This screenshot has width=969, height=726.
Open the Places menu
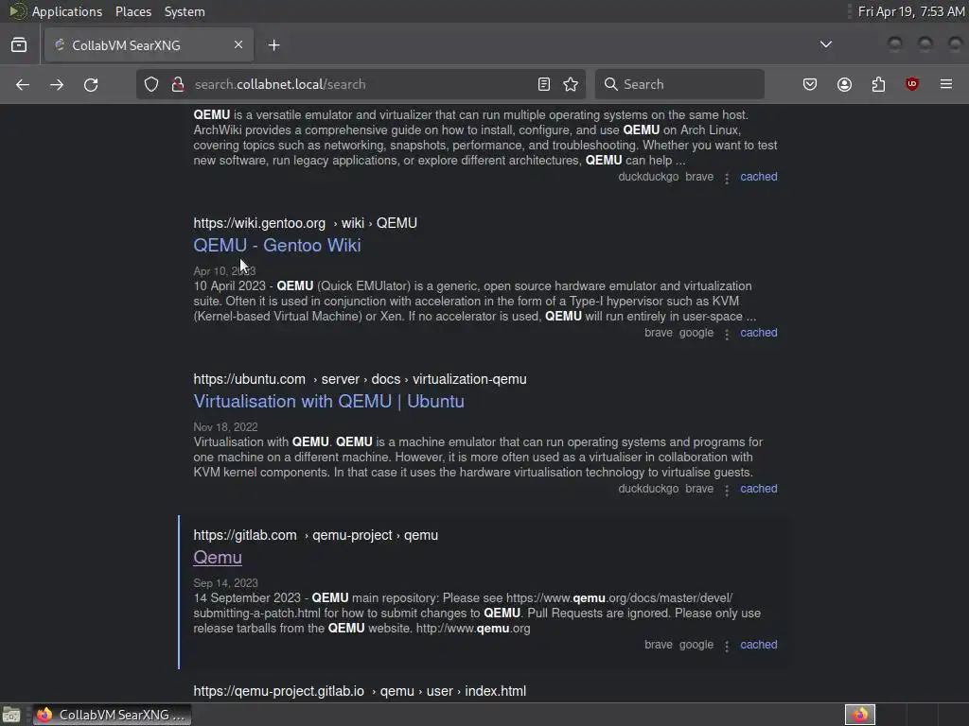point(133,11)
